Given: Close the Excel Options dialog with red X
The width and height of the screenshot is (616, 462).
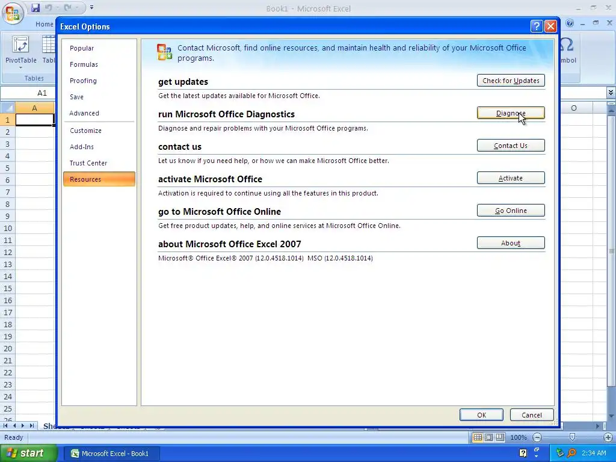Looking at the screenshot, I should (551, 26).
